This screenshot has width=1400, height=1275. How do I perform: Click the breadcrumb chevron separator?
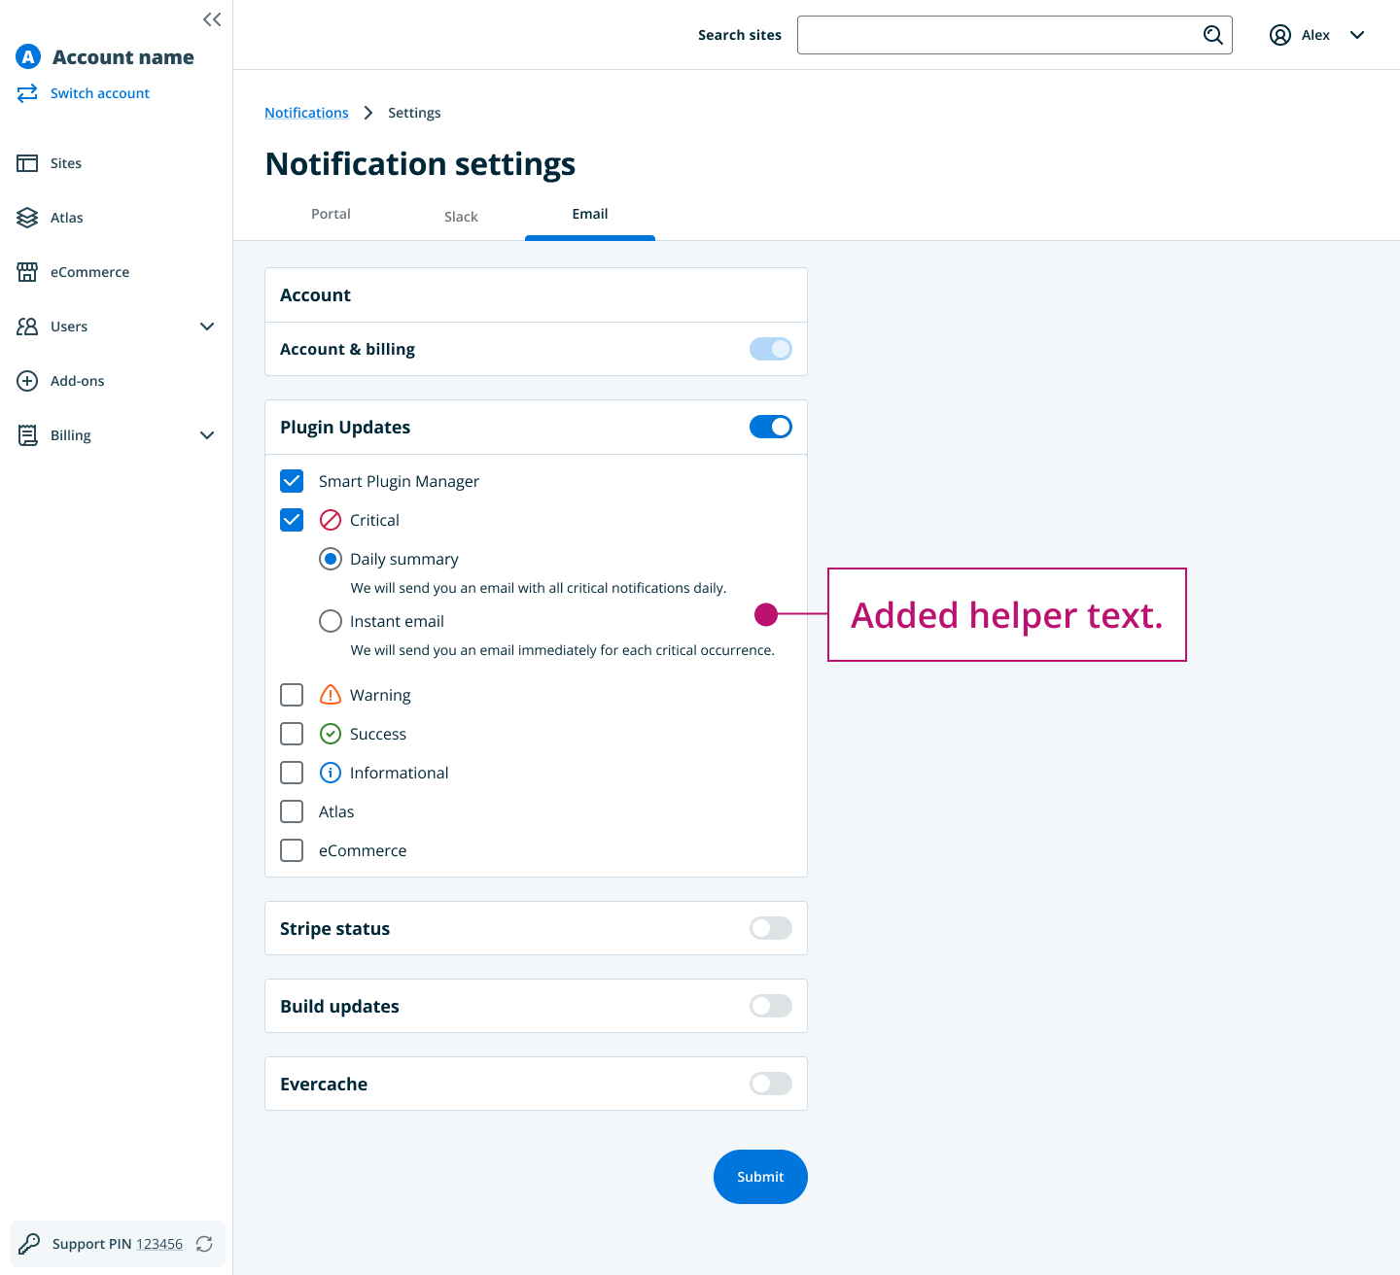coord(368,113)
